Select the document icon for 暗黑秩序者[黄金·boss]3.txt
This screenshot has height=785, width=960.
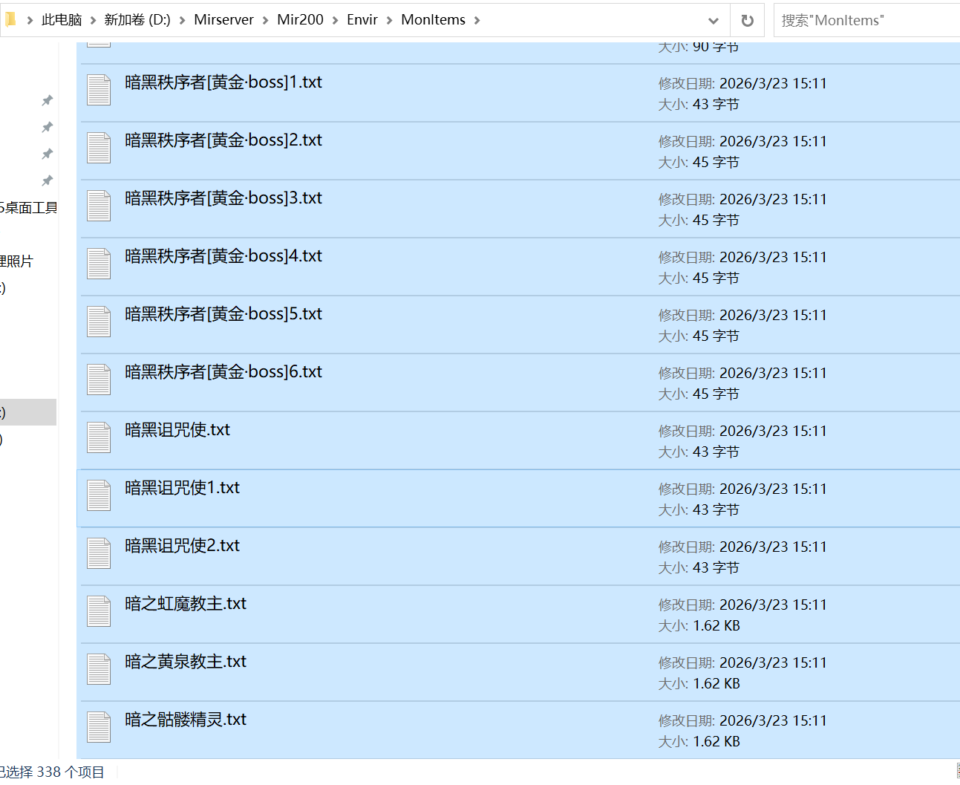99,206
